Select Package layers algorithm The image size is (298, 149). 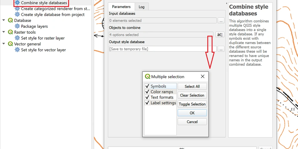pyautogui.click(x=34, y=27)
